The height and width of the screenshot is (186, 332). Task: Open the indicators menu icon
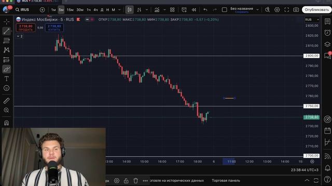click(157, 10)
